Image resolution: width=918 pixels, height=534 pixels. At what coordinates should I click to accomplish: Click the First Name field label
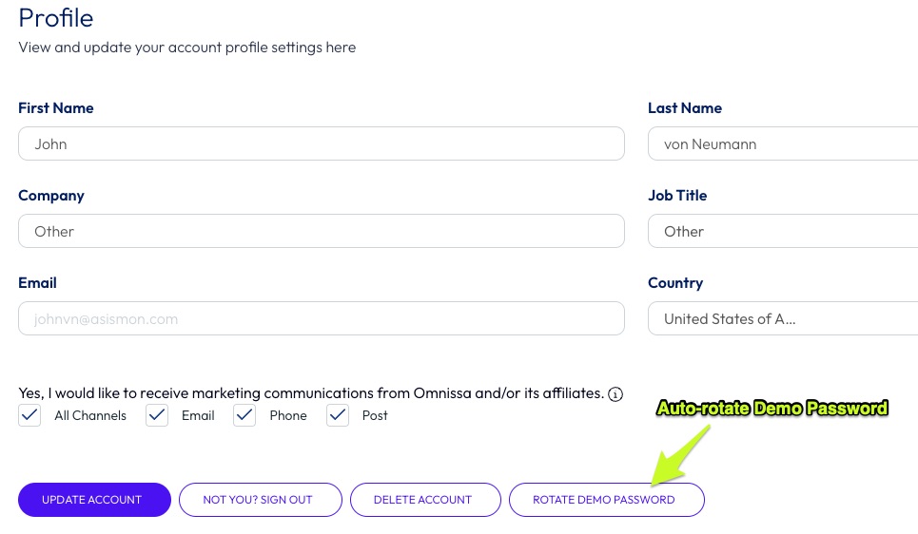[56, 108]
